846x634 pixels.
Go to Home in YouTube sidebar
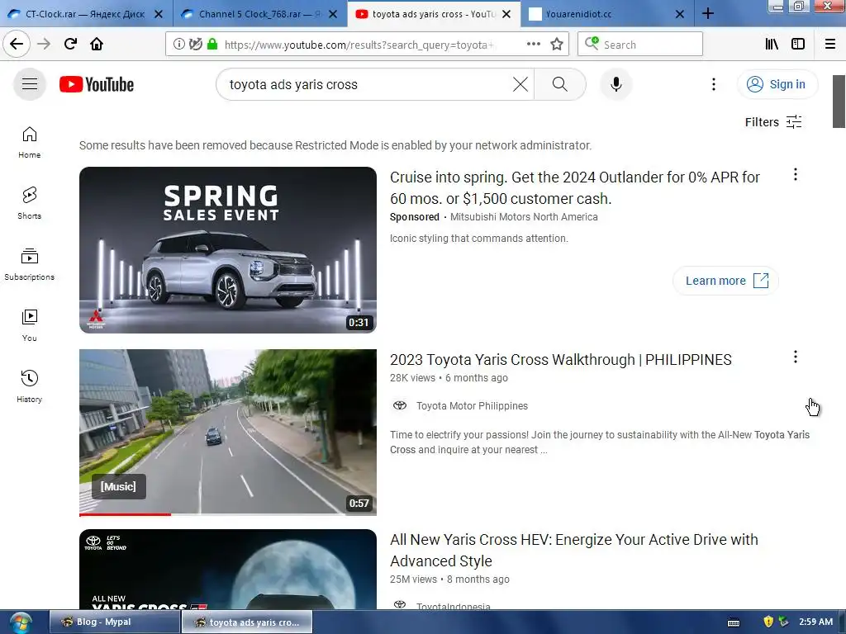pyautogui.click(x=30, y=142)
